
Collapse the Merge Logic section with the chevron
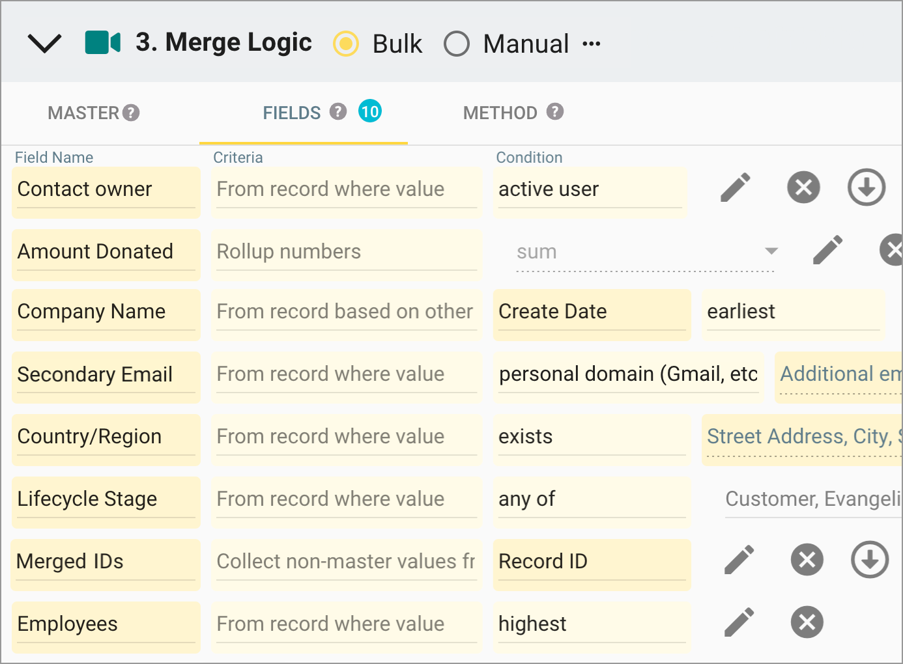(x=44, y=44)
